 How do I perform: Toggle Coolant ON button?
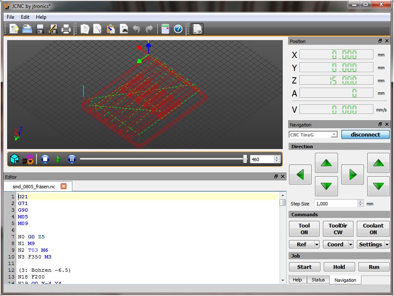pos(373,229)
